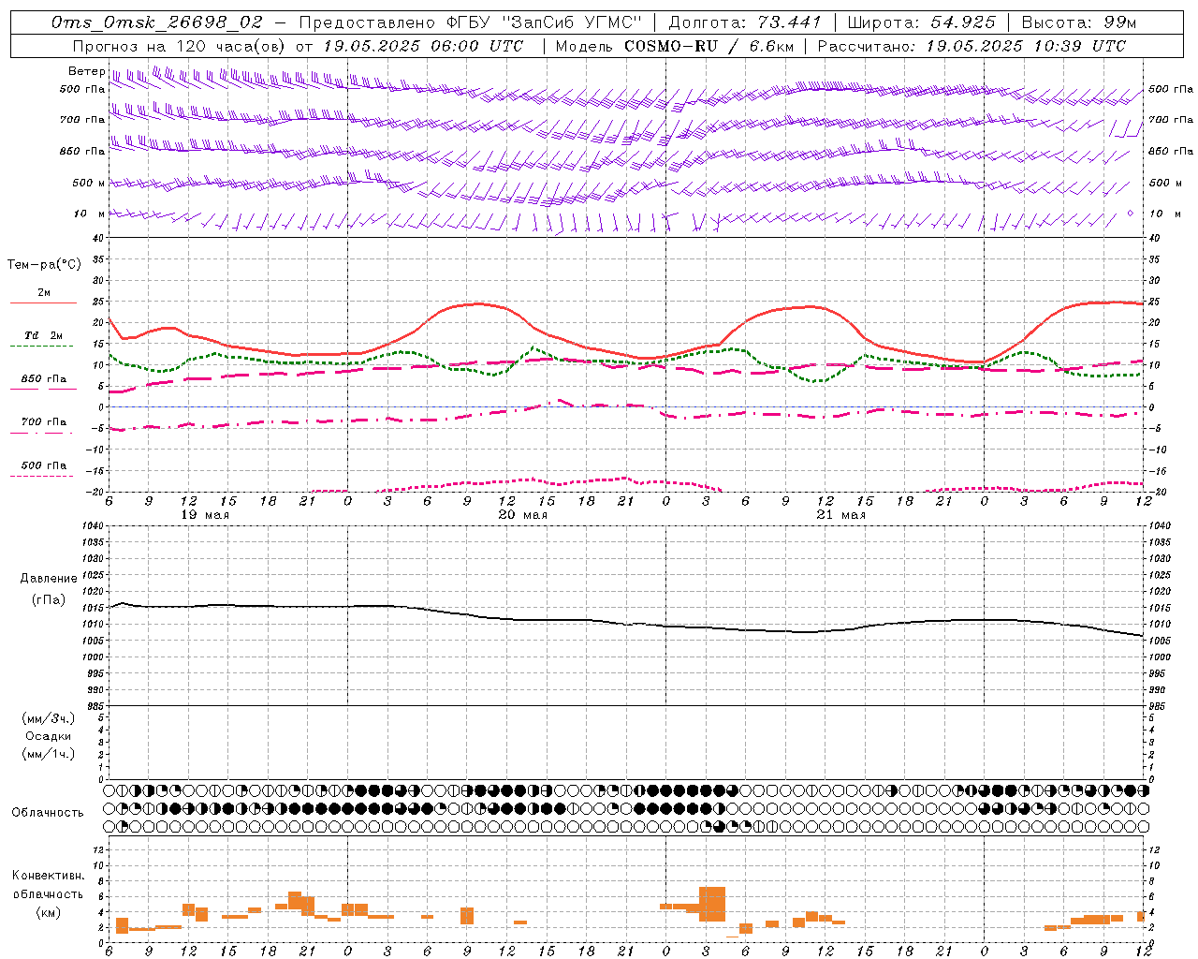Click the Широта: 54.925 header field

pos(921,22)
